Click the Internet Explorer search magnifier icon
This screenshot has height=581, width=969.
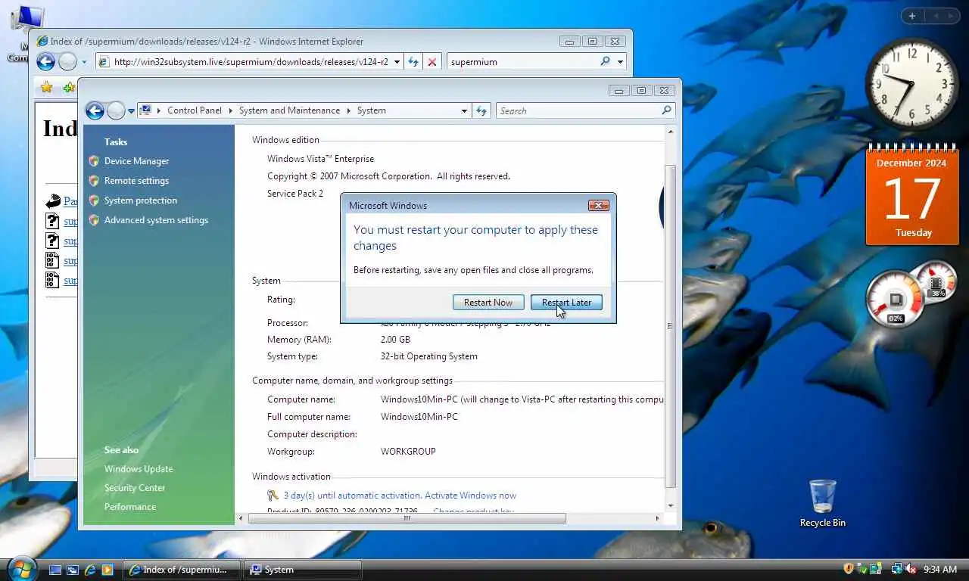point(605,61)
